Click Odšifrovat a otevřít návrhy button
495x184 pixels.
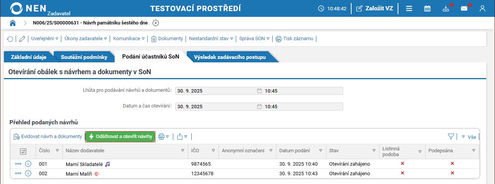pos(120,137)
